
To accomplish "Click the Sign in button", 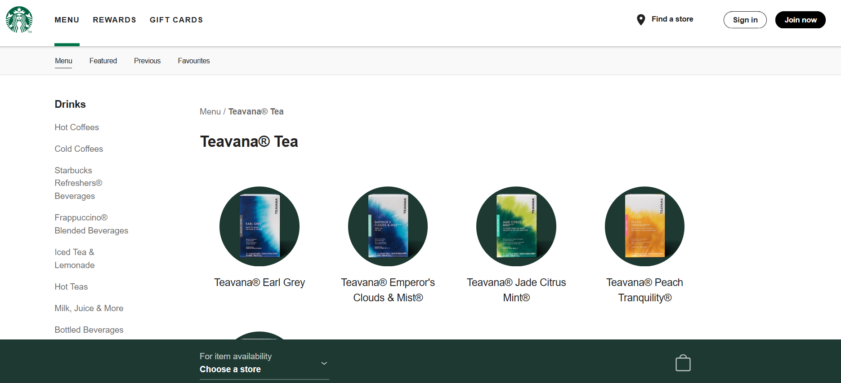I will [745, 20].
